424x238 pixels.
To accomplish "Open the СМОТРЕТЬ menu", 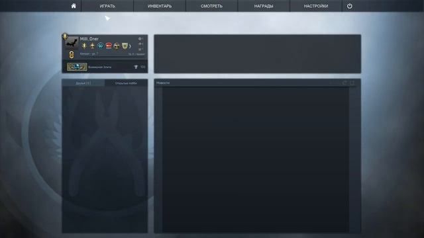I will tap(211, 6).
